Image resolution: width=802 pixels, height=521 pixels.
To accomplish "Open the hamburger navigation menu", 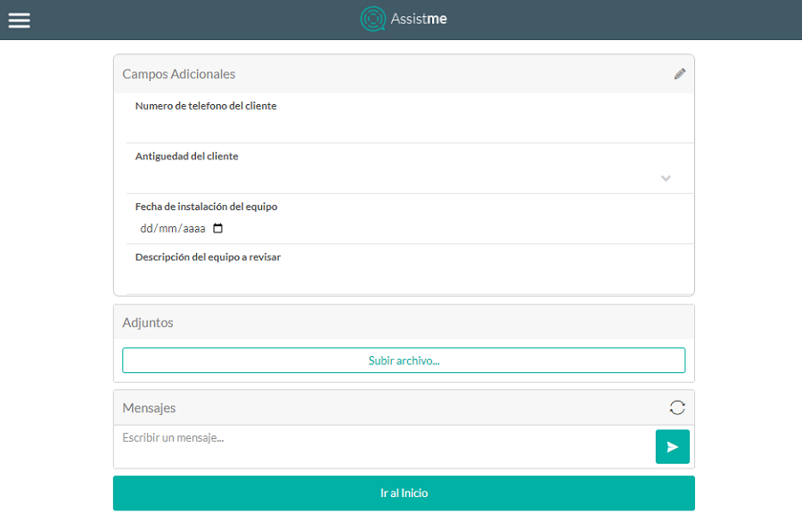I will pos(20,20).
